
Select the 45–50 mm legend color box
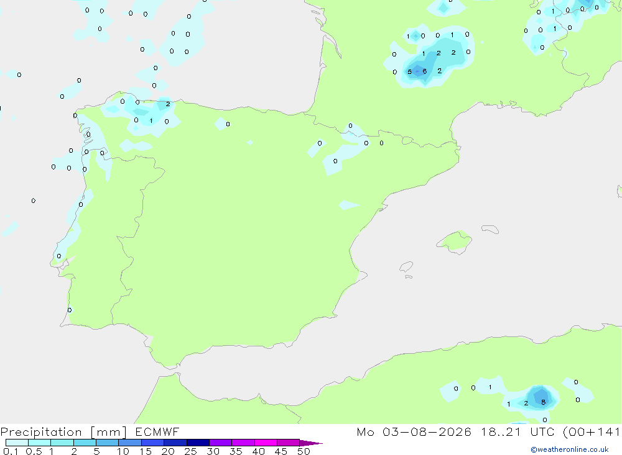click(x=289, y=443)
